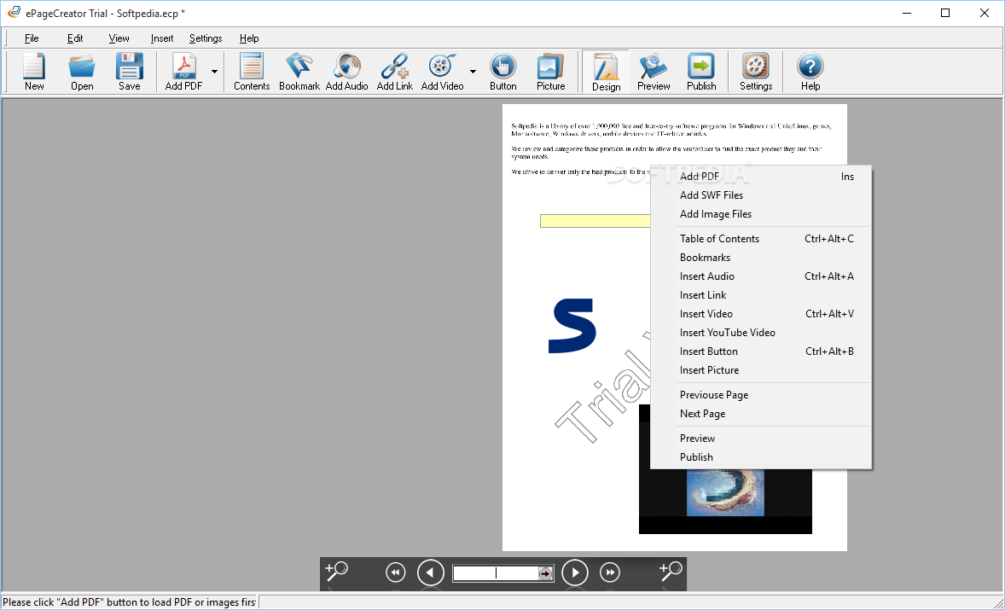Choose Preview in context menu
Image resolution: width=1005 pixels, height=610 pixels.
(x=761, y=439)
